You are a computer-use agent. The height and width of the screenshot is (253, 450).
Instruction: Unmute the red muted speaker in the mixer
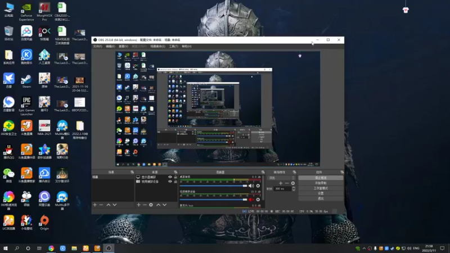coord(251,200)
